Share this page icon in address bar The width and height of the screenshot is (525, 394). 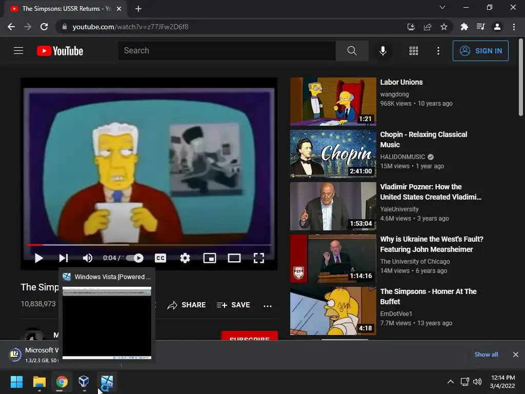pyautogui.click(x=427, y=27)
